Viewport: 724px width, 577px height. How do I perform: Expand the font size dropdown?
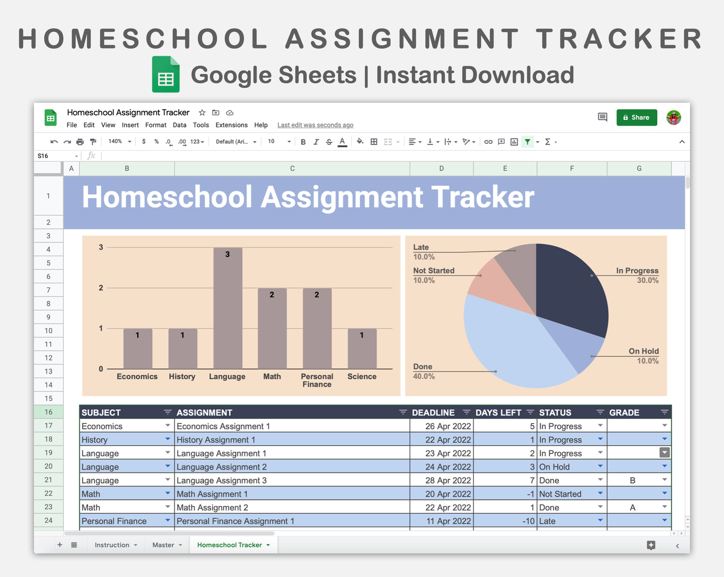(289, 142)
